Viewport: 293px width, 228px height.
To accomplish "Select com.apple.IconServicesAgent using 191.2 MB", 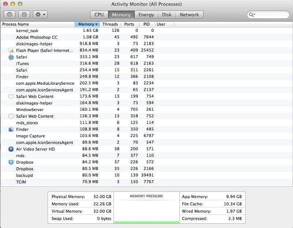I will coord(146,90).
